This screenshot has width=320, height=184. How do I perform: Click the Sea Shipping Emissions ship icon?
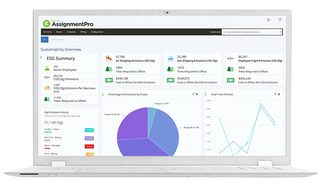coord(170,59)
